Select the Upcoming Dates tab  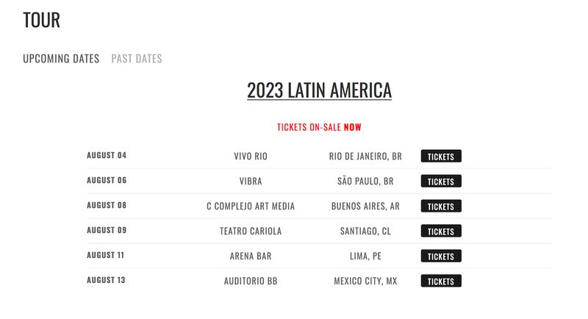pos(61,59)
